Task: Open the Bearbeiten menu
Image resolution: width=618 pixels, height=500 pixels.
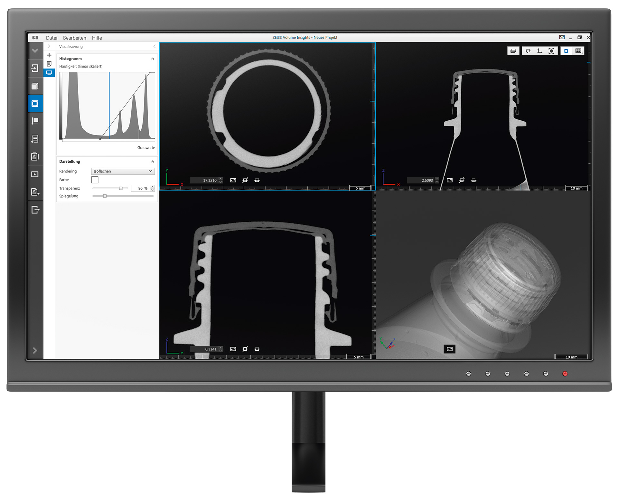Action: point(74,38)
